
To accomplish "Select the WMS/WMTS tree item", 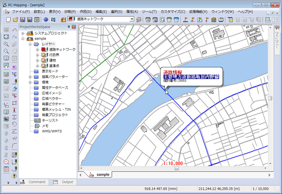I will coord(52,131).
